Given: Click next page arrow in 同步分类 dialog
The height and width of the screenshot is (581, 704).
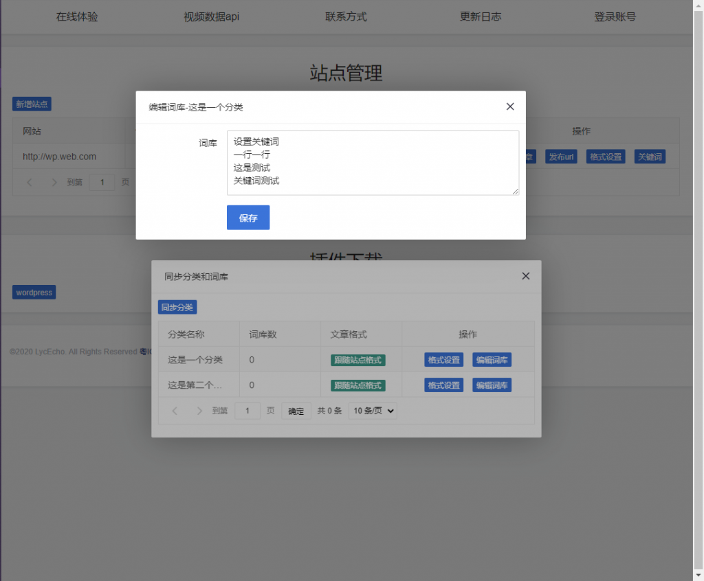Looking at the screenshot, I should [x=199, y=411].
